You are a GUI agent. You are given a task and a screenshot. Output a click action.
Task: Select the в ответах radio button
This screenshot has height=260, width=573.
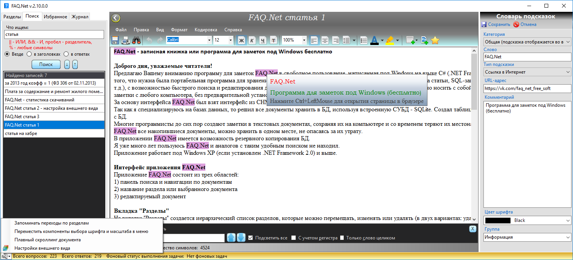pyautogui.click(x=66, y=54)
